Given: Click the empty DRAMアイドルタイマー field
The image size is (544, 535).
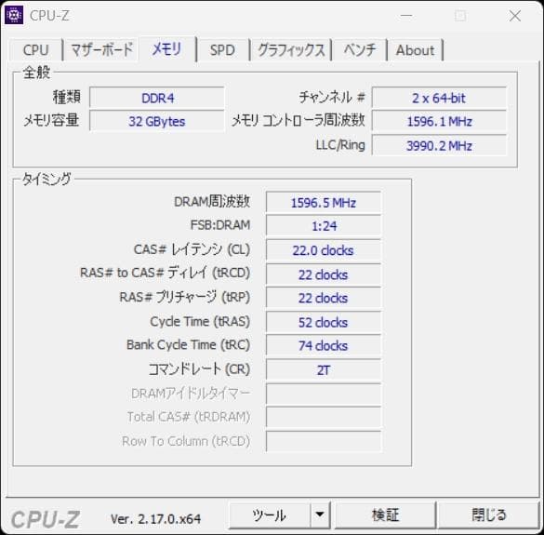Looking at the screenshot, I should pos(324,395).
